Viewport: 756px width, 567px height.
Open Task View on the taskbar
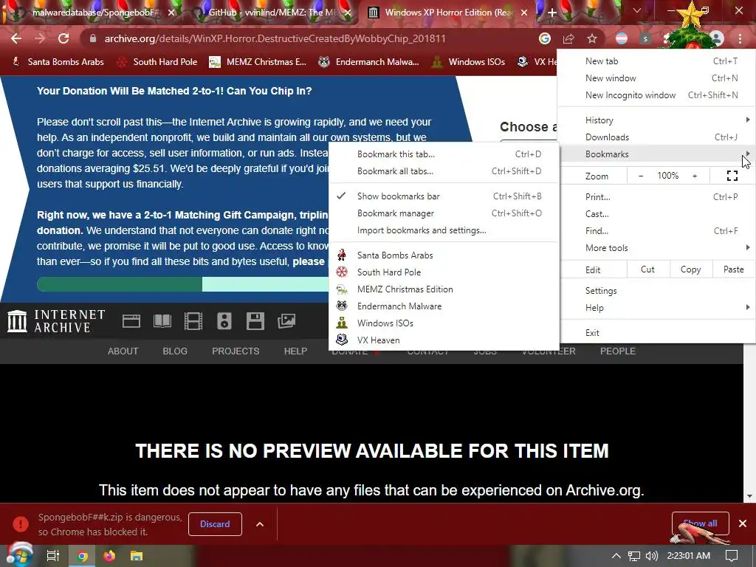[53, 556]
